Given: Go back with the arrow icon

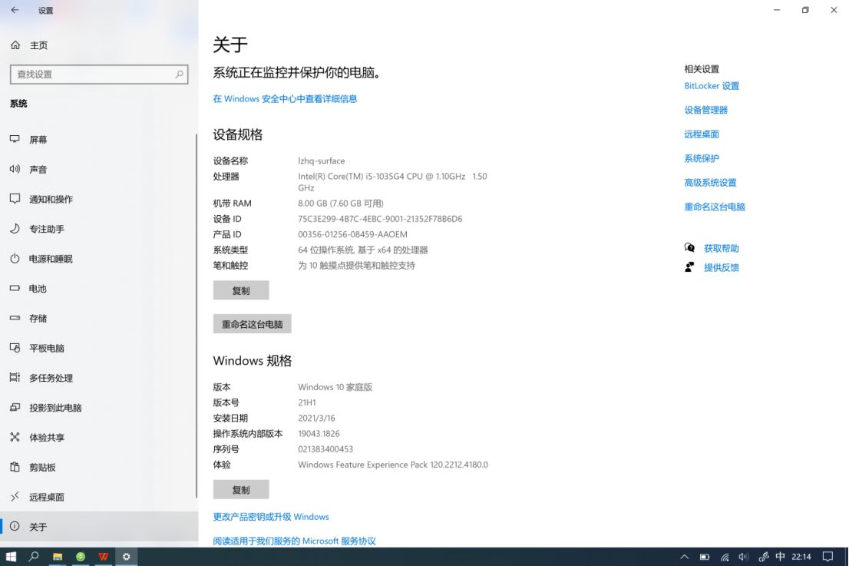Looking at the screenshot, I should pyautogui.click(x=15, y=10).
